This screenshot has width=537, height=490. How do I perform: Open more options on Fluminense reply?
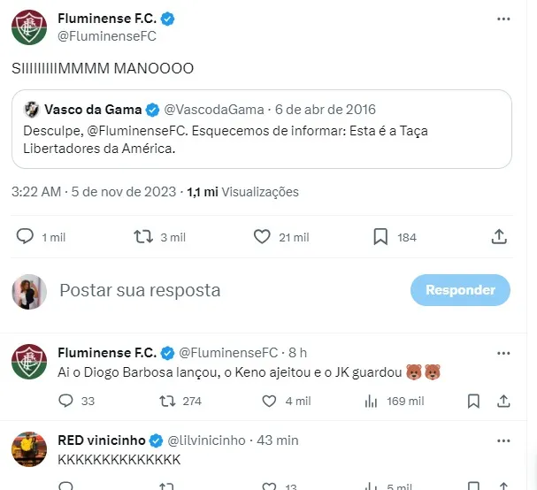point(503,352)
